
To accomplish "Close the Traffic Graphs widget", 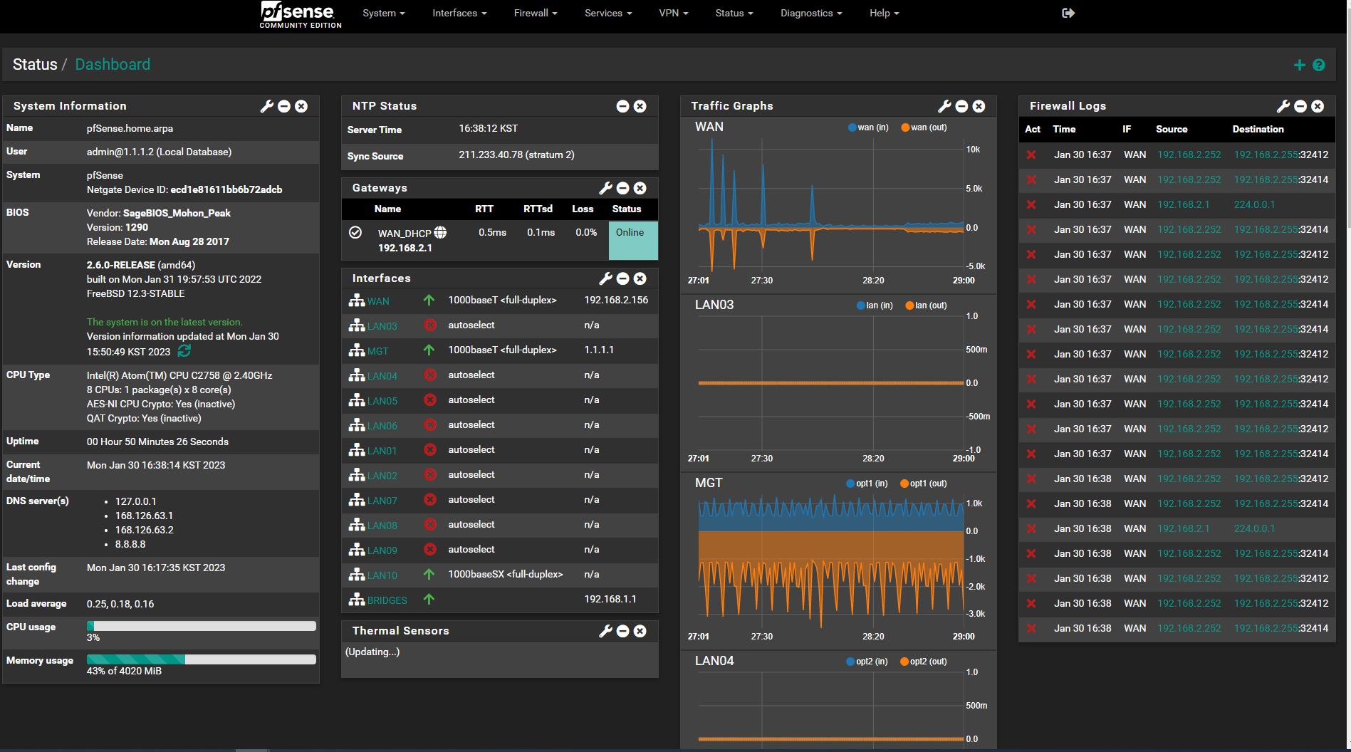I will (x=979, y=106).
